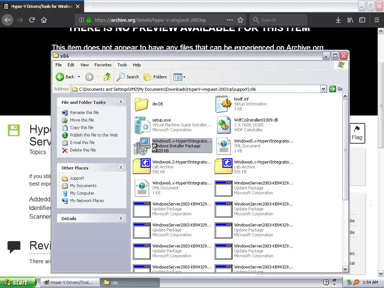Open Explorer Search pane
The image size is (384, 288).
click(x=127, y=77)
